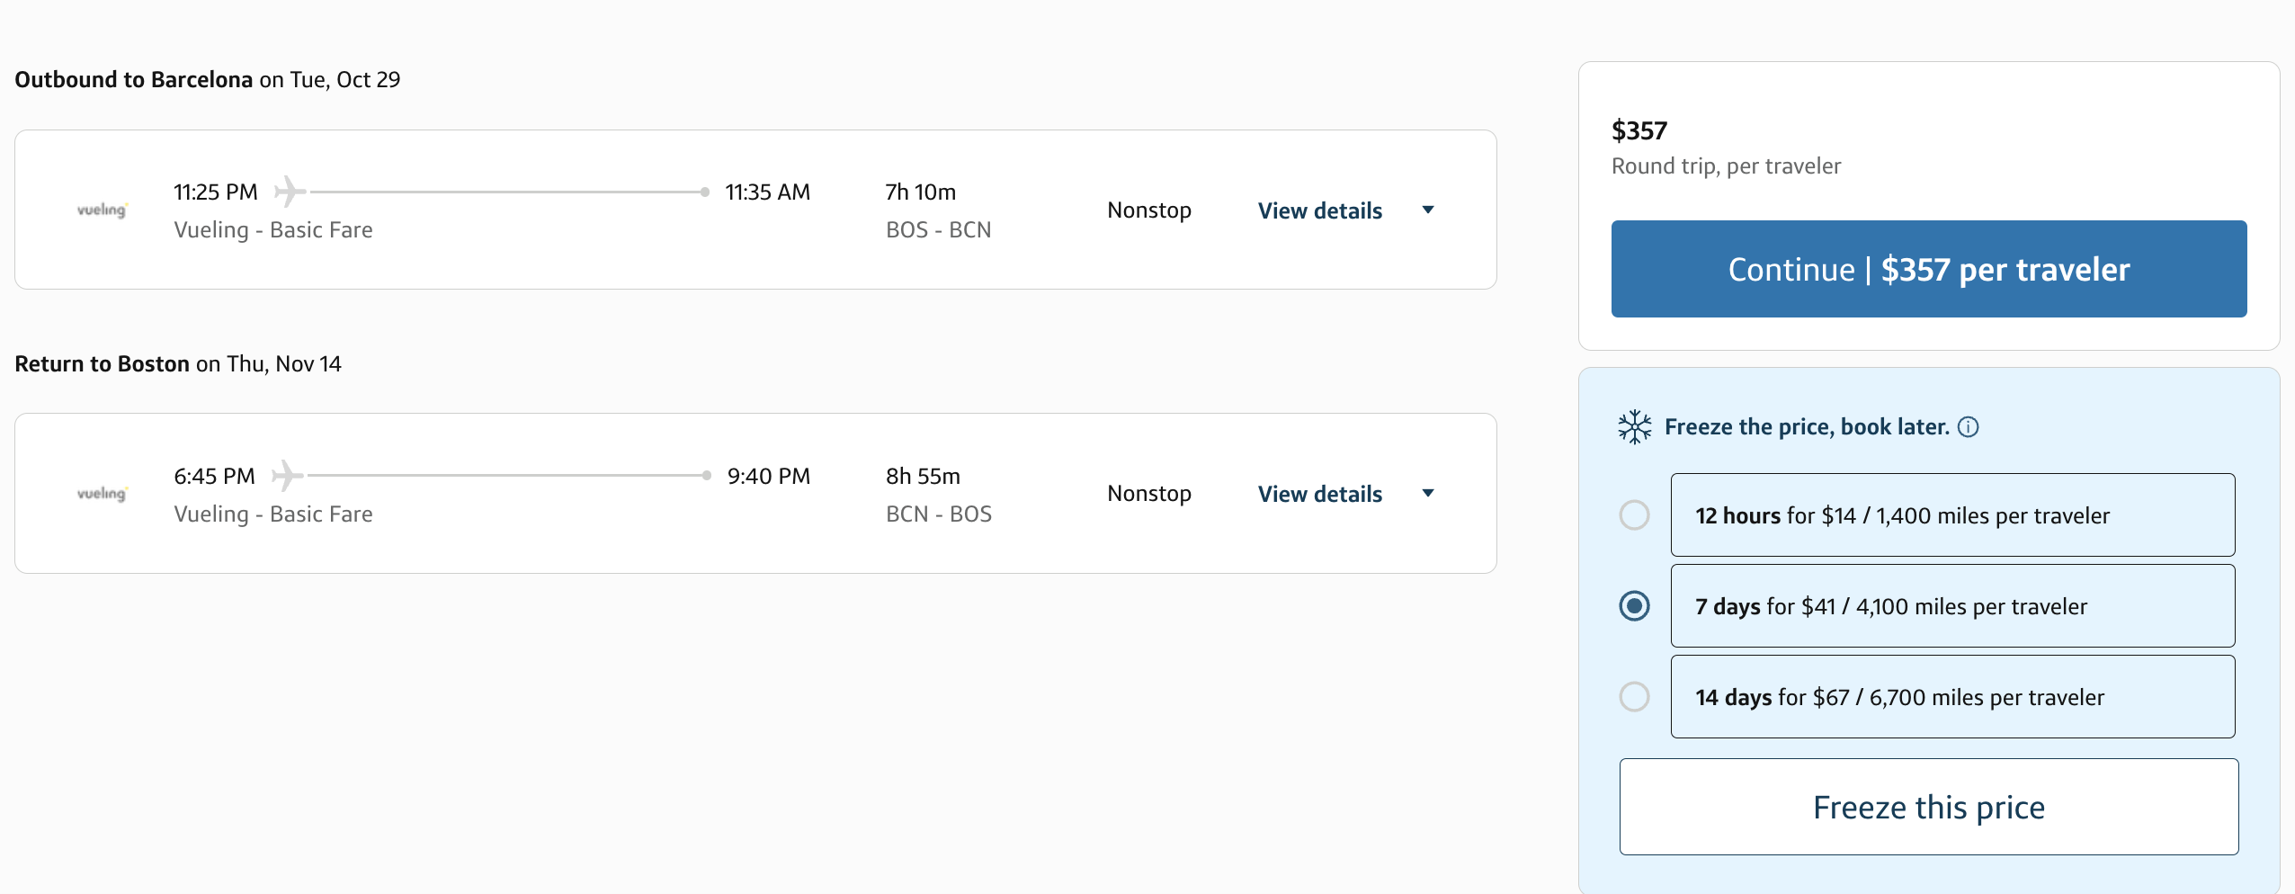Select the outbound flight card
The height and width of the screenshot is (894, 2295).
(755, 209)
